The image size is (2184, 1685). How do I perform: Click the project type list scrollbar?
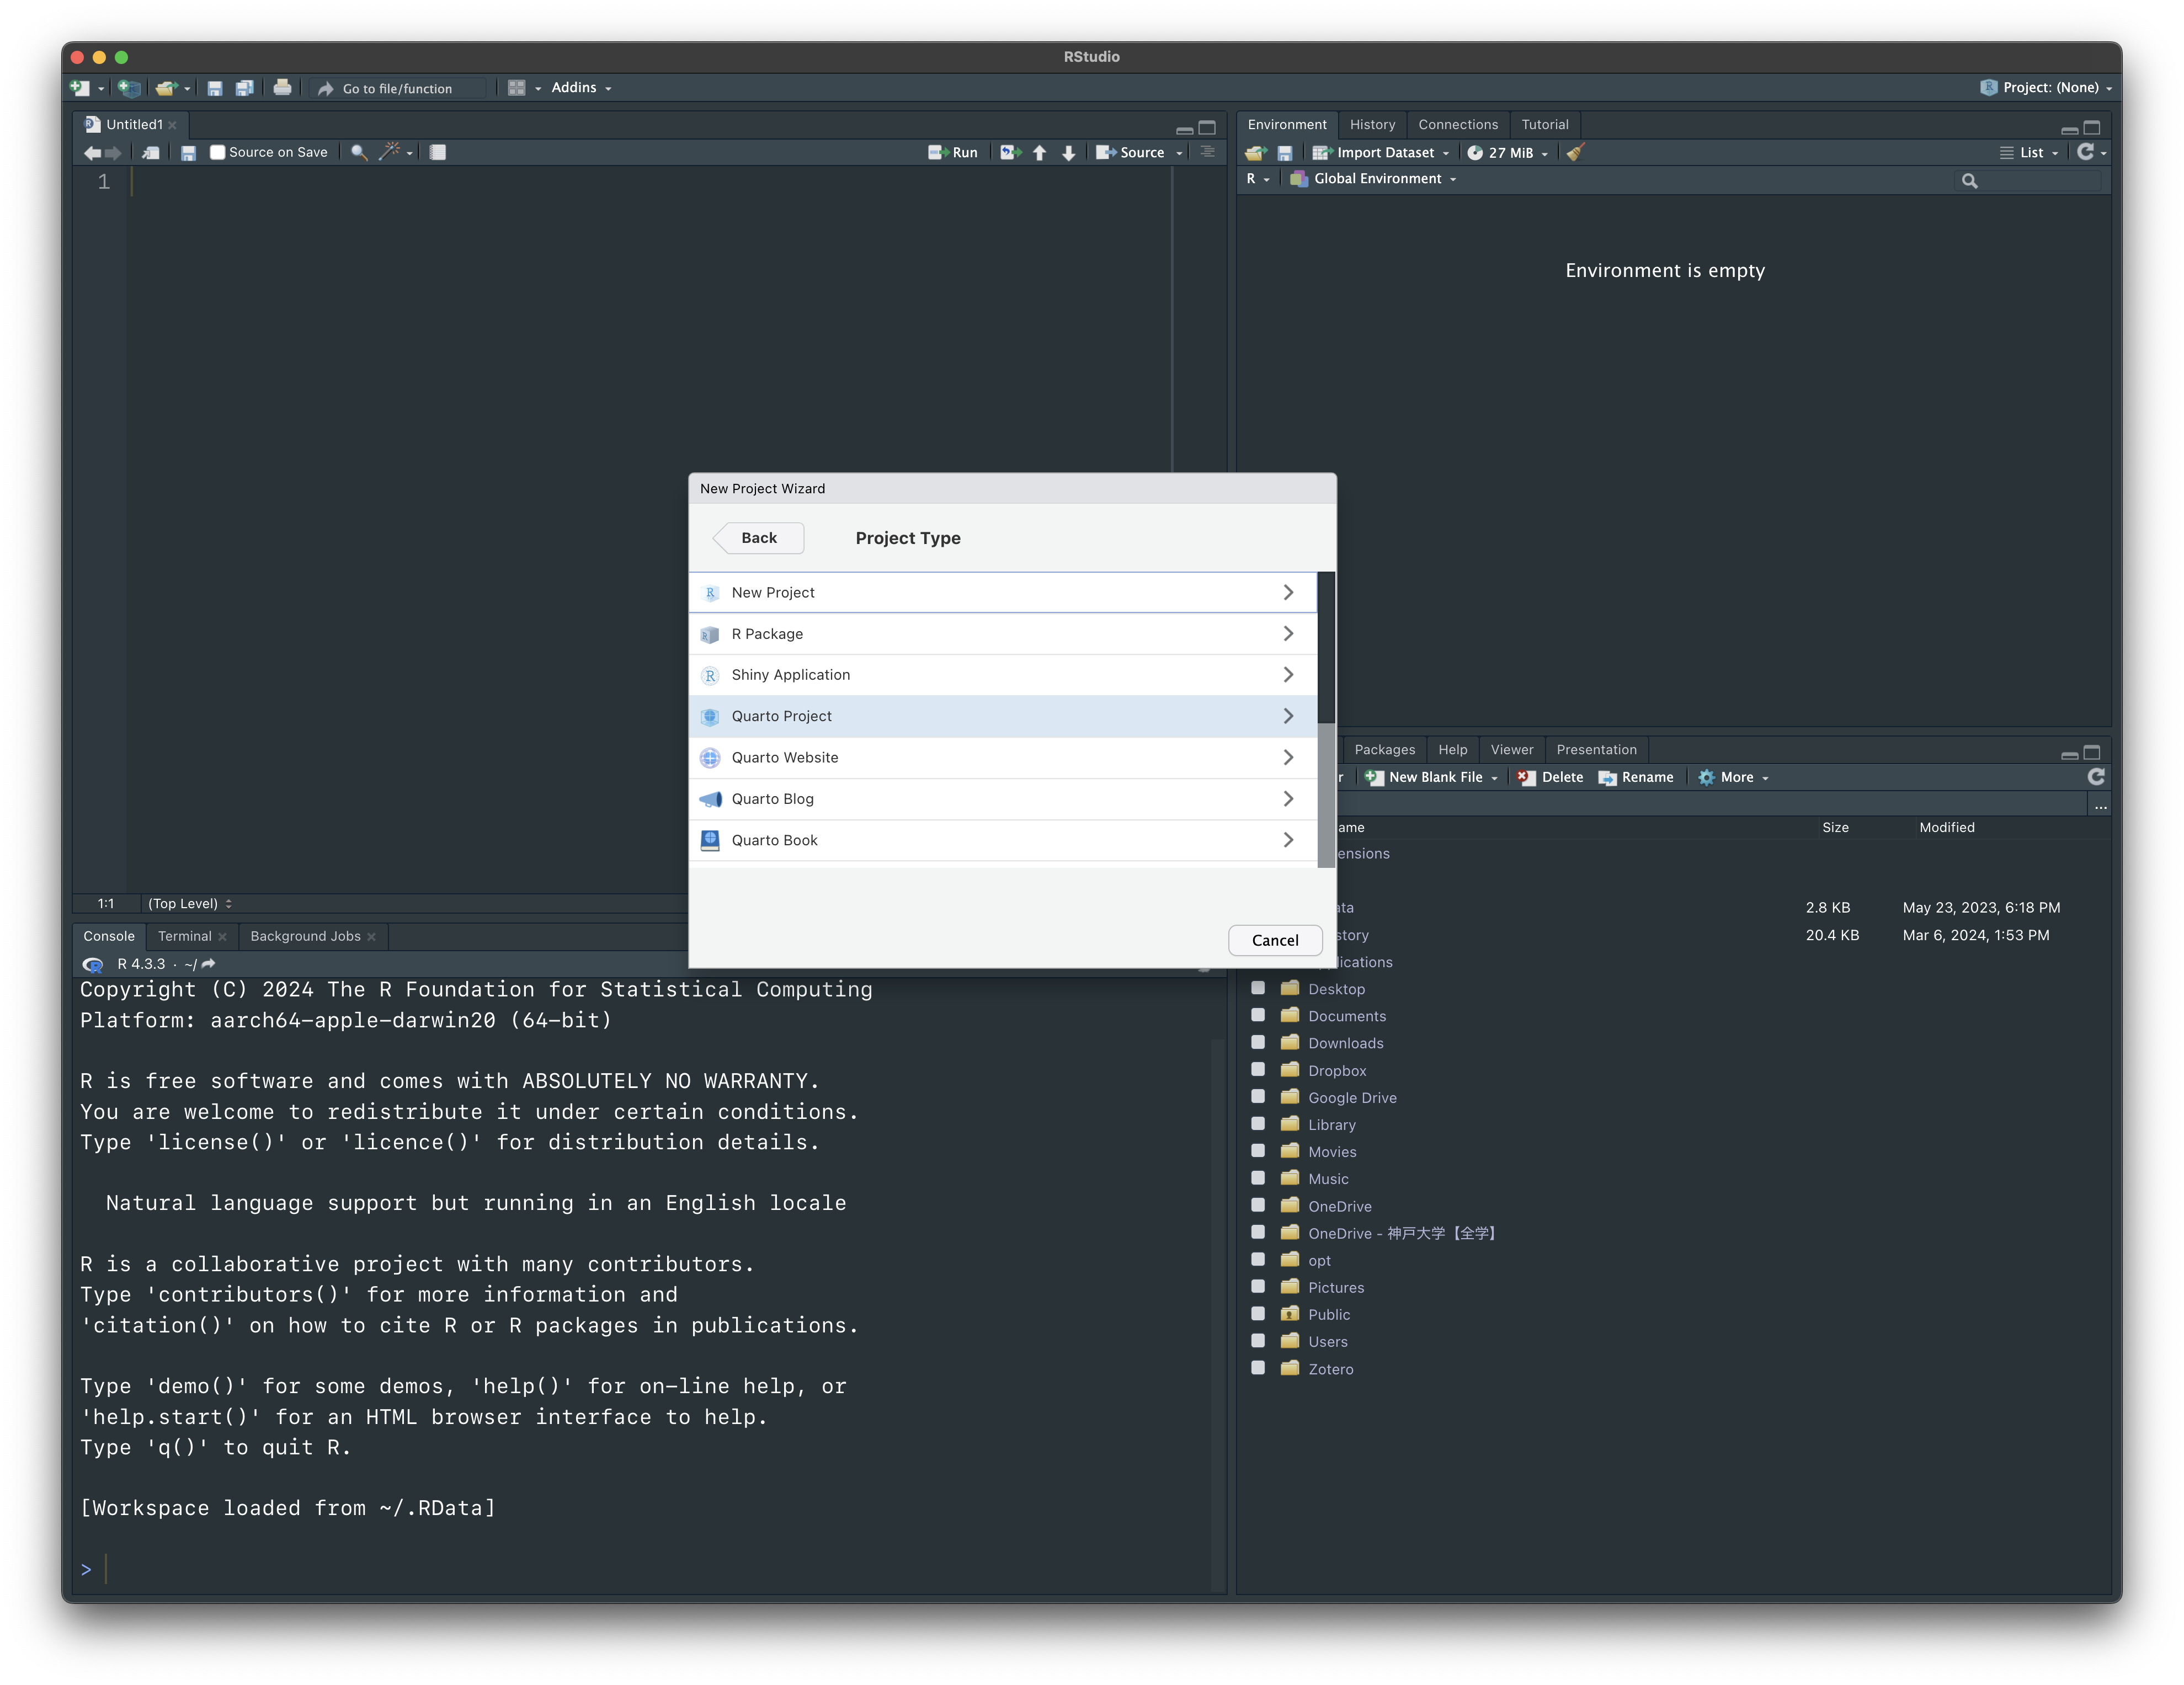1326,648
